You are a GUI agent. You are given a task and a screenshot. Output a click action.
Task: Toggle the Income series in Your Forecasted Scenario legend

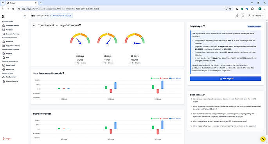point(155,78)
